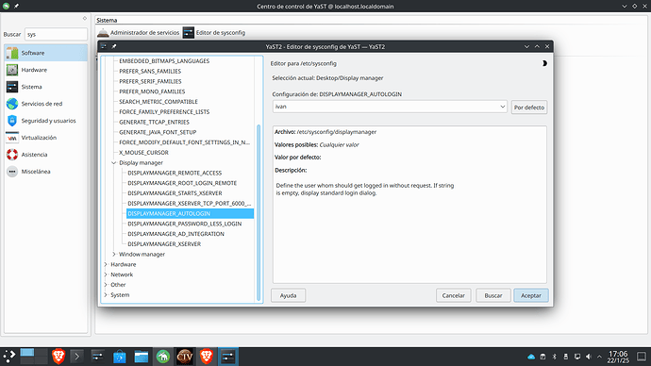Viewport: 651px width, 366px height.
Task: Expand the Network tree node
Action: [x=106, y=274]
